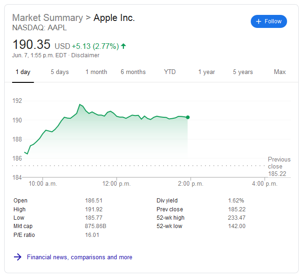Open Financial news, comparisons and more
302x276 pixels.
tap(80, 257)
